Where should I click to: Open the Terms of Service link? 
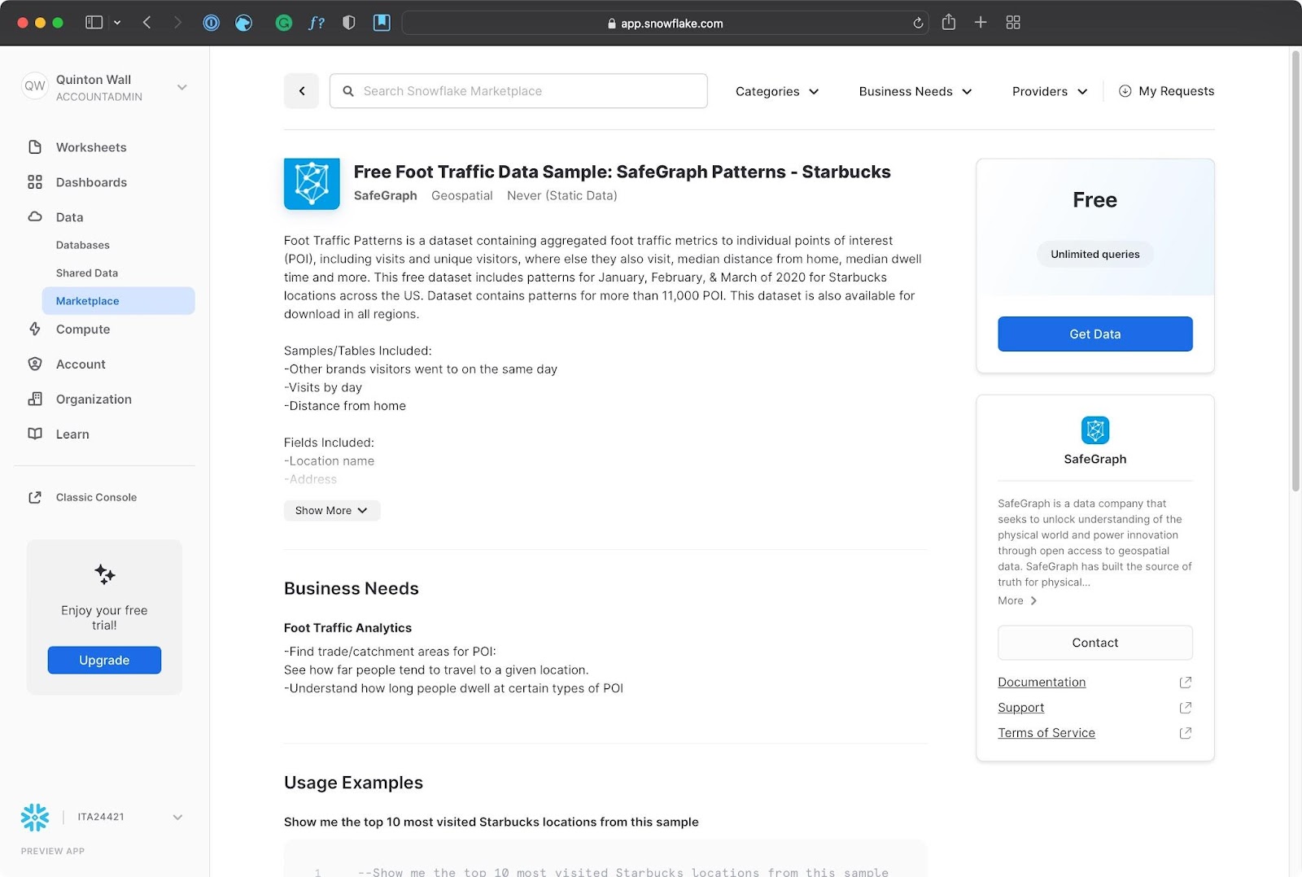click(x=1046, y=733)
